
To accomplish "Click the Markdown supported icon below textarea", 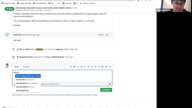I will 110,84.
